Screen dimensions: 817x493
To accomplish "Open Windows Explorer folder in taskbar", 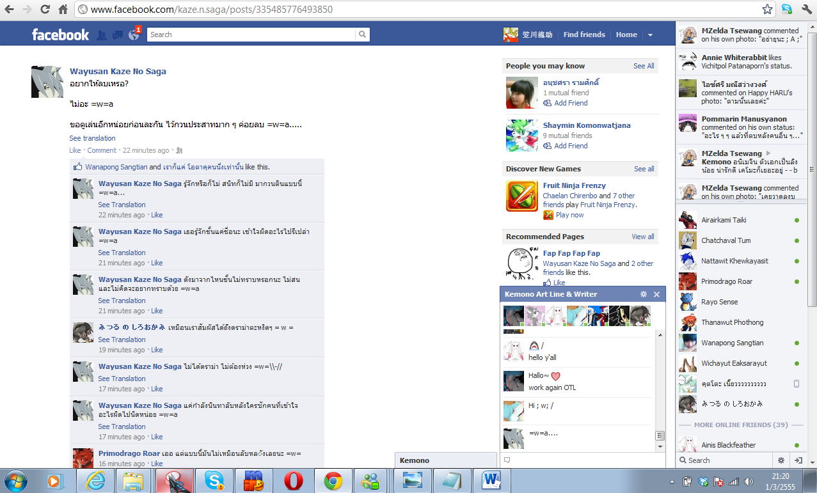I will coord(133,480).
